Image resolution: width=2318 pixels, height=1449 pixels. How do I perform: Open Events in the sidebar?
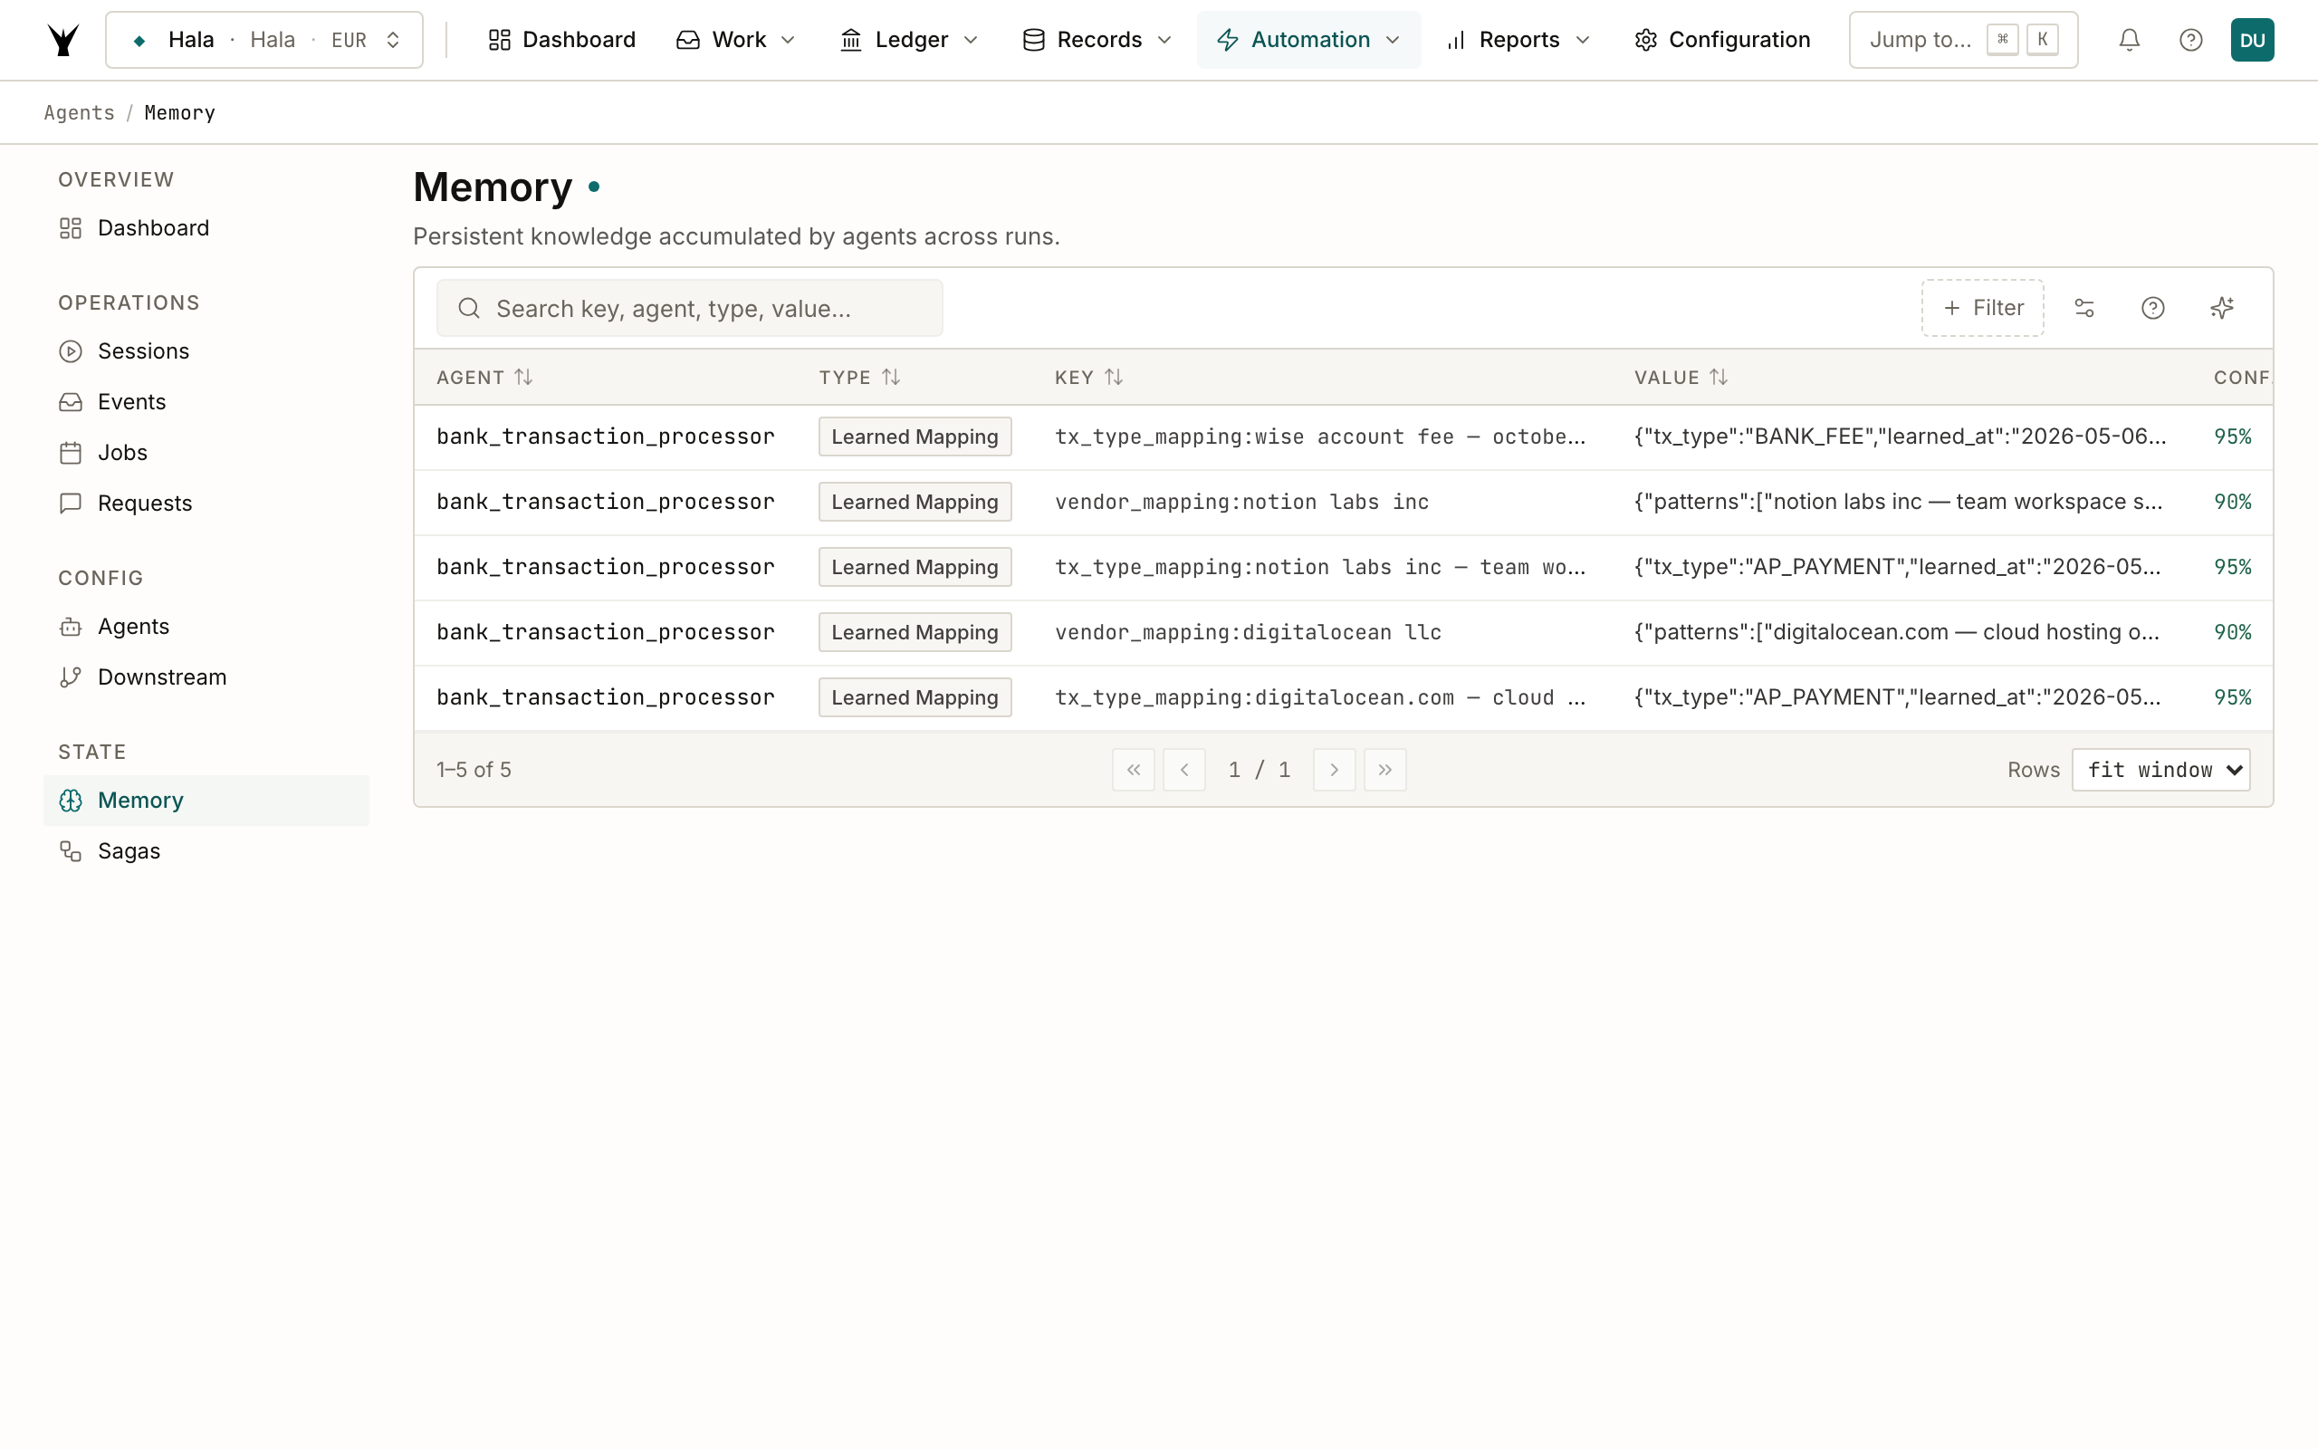tap(206, 402)
